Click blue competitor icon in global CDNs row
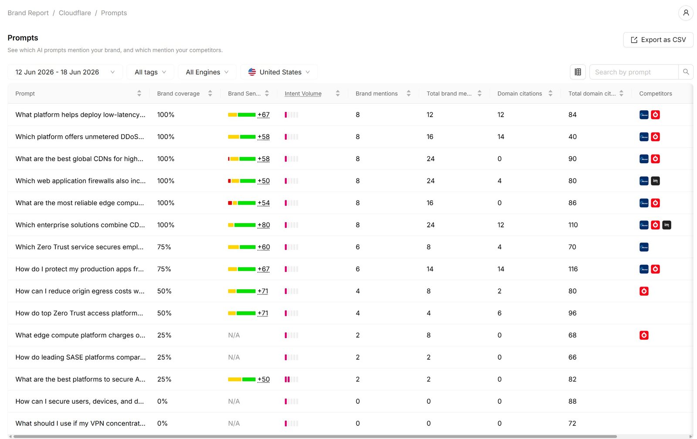Screen dimensions: 697x439 click(644, 159)
